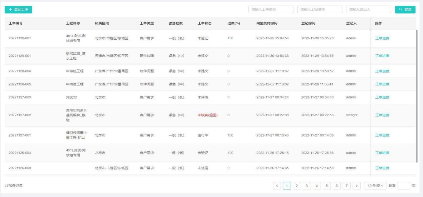Expand the 10条/页 page size dropdown
The image size is (423, 197).
coord(375,186)
